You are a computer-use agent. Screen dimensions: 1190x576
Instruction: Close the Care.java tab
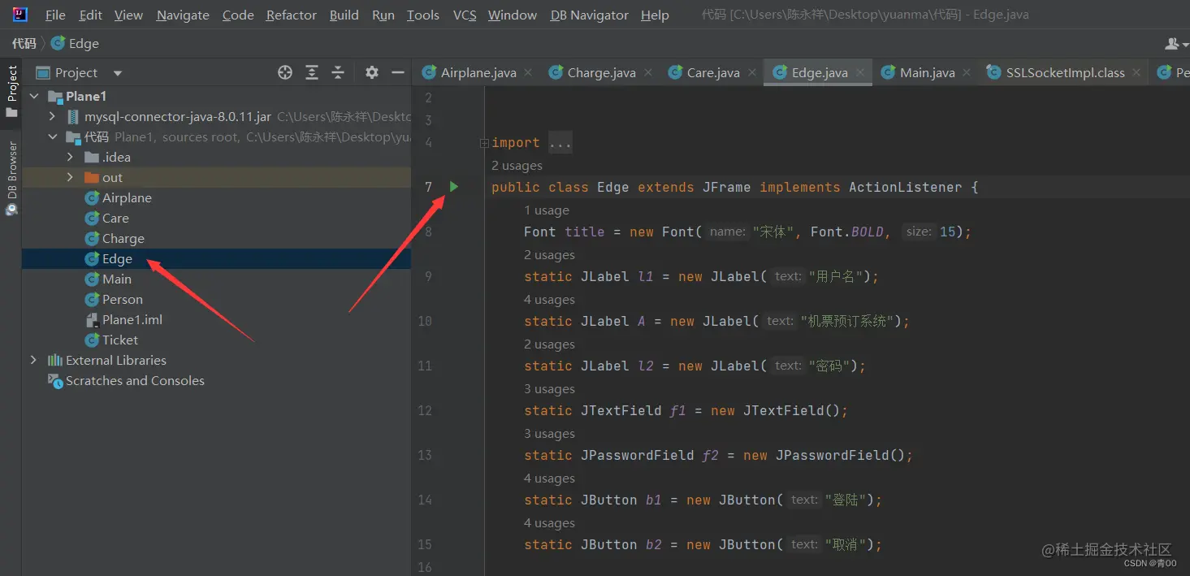[x=752, y=72]
